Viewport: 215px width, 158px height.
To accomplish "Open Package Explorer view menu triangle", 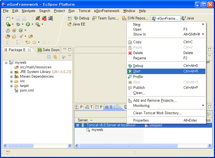I will (x=70, y=56).
